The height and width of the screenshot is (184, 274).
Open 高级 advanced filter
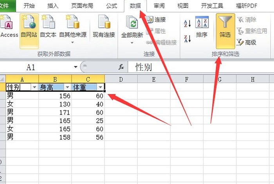(x=247, y=42)
